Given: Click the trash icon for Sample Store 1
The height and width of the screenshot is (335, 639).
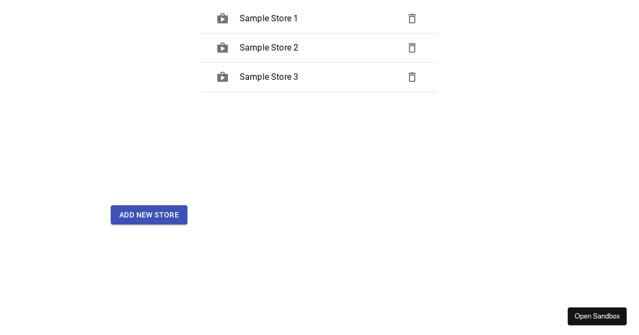Looking at the screenshot, I should coord(412,19).
